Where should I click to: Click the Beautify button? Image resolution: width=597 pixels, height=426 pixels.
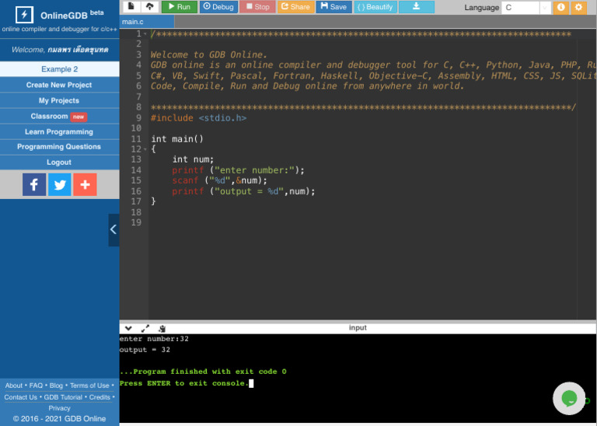pos(375,7)
